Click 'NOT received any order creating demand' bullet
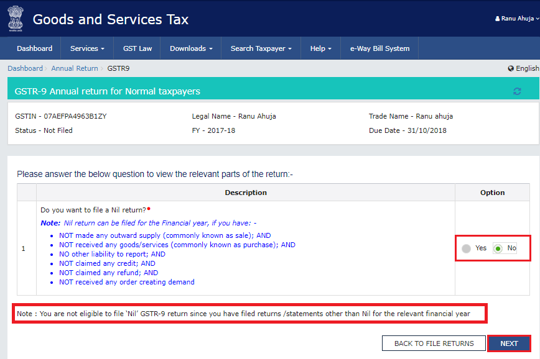Image resolution: width=540 pixels, height=359 pixels. coord(127,282)
